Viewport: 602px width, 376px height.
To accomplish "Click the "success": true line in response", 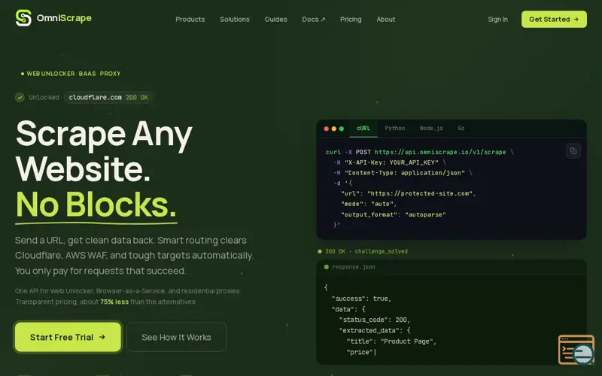I will (361, 299).
